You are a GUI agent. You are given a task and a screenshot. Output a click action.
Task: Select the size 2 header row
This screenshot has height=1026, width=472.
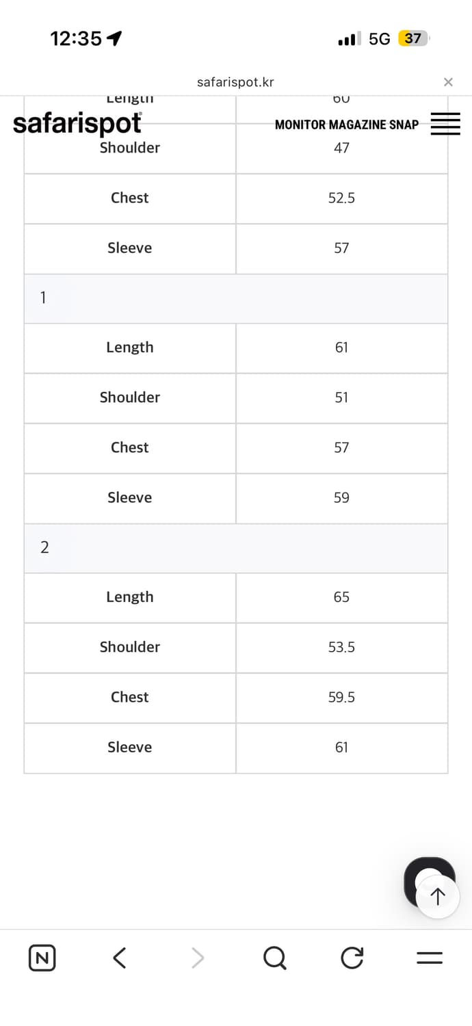coord(236,548)
